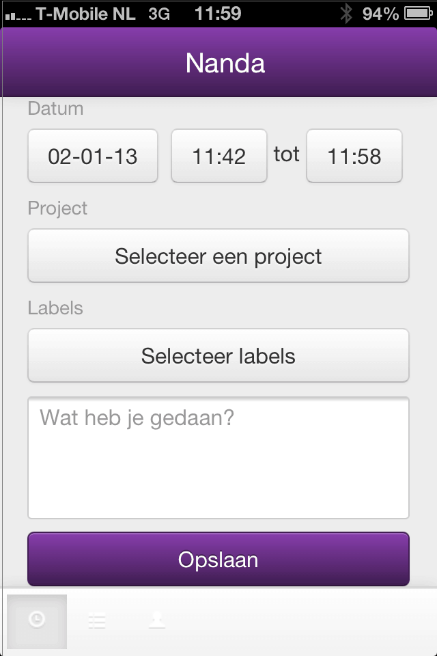Viewport: 437px width, 656px height.
Task: Save the entry with Opslaan
Action: 218,560
